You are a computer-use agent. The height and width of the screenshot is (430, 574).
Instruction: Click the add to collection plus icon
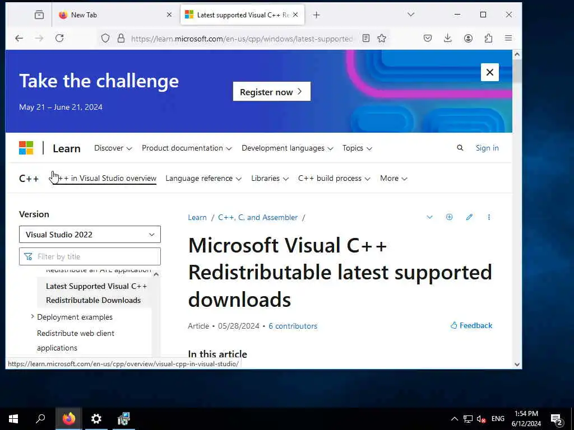click(x=449, y=217)
